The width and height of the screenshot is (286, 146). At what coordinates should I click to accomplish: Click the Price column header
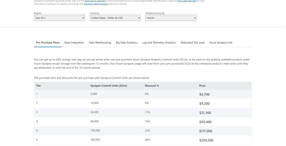click(202, 86)
